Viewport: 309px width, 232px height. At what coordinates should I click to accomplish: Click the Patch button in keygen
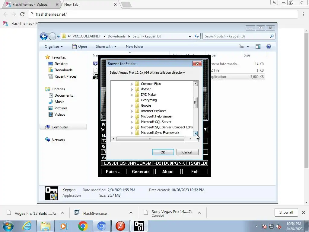pyautogui.click(x=114, y=172)
